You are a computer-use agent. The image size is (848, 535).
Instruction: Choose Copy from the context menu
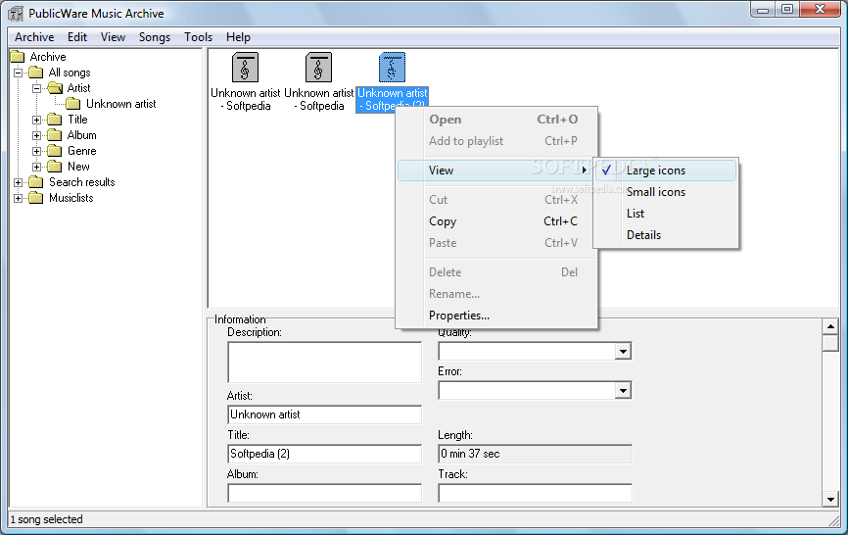point(496,221)
